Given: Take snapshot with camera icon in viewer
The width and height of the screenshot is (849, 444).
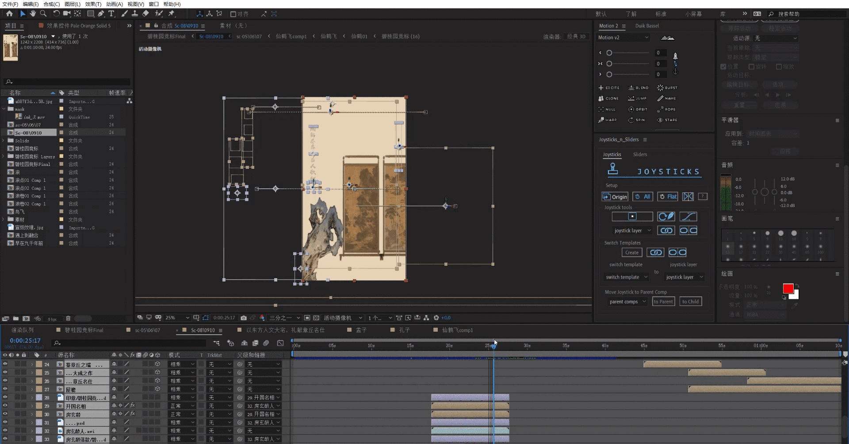Looking at the screenshot, I should 244,318.
